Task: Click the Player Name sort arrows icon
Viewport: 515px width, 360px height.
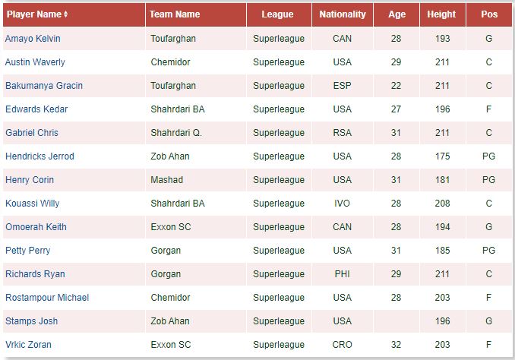Action: tap(65, 14)
